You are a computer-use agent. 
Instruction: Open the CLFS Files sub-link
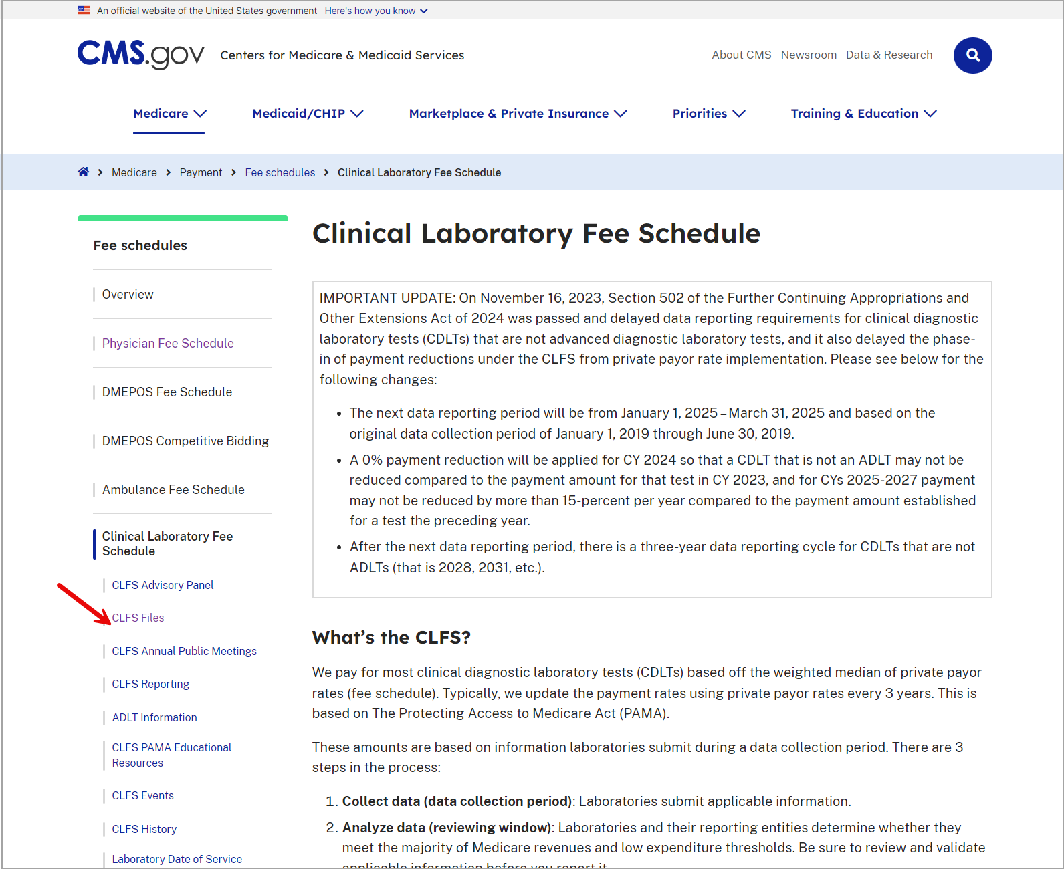tap(138, 618)
